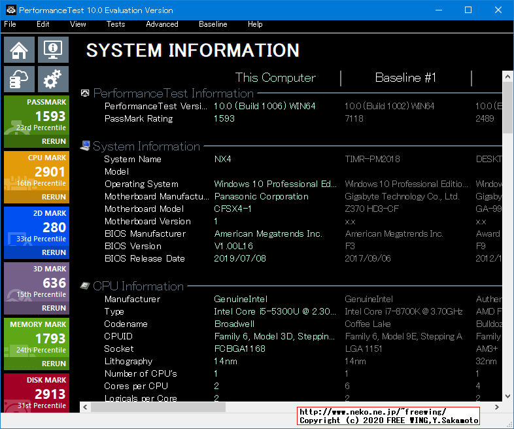Image resolution: width=514 pixels, height=429 pixels.
Task: Click the Socket value FCBGA1168
Action: (x=239, y=349)
